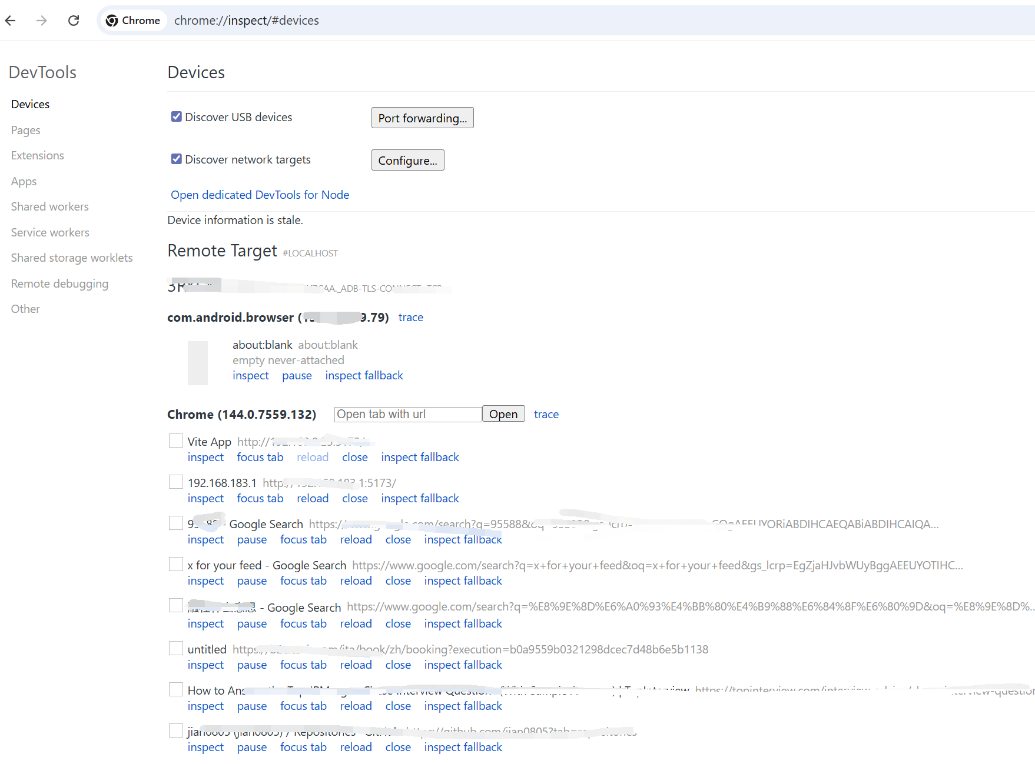Reload the page with the refresh icon
The height and width of the screenshot is (764, 1035).
pos(74,21)
